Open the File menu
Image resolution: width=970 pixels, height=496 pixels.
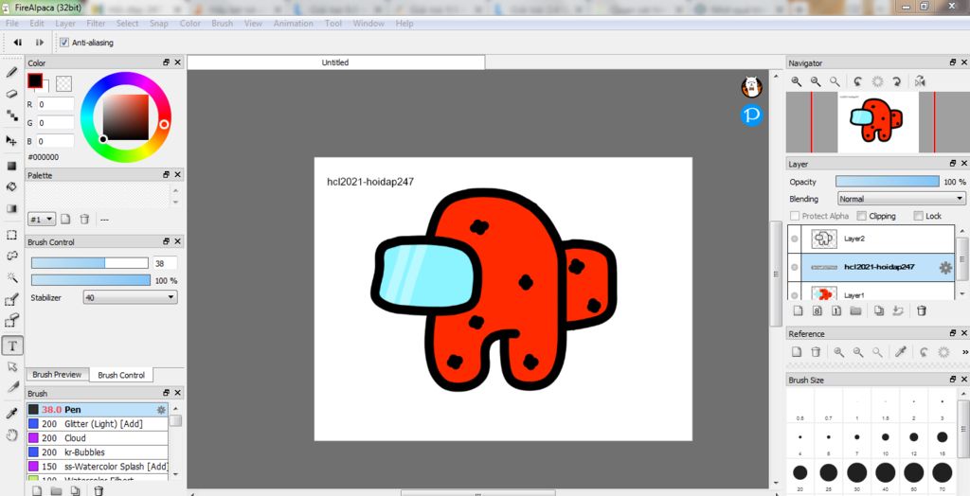11,24
